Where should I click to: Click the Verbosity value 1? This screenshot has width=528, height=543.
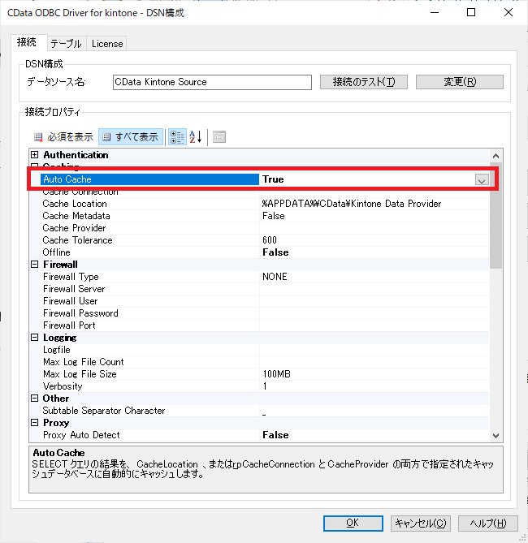(x=265, y=386)
